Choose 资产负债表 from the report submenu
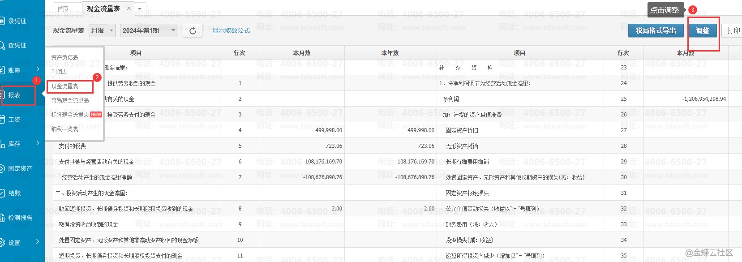This screenshot has width=742, height=262. click(x=64, y=57)
